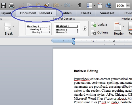The width and height of the screenshot is (132, 105).
Task: Choose the small-caps Table of Contents style
Action: [x=67, y=29]
